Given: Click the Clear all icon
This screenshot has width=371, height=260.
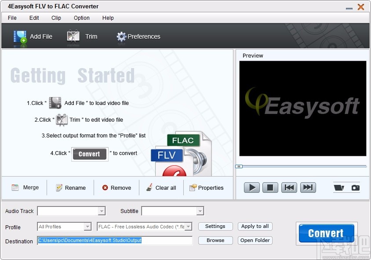Looking at the screenshot, I should (149, 188).
